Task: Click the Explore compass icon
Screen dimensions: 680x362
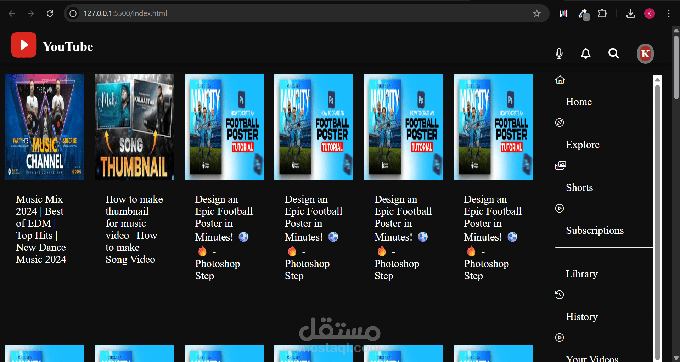Action: pyautogui.click(x=560, y=123)
